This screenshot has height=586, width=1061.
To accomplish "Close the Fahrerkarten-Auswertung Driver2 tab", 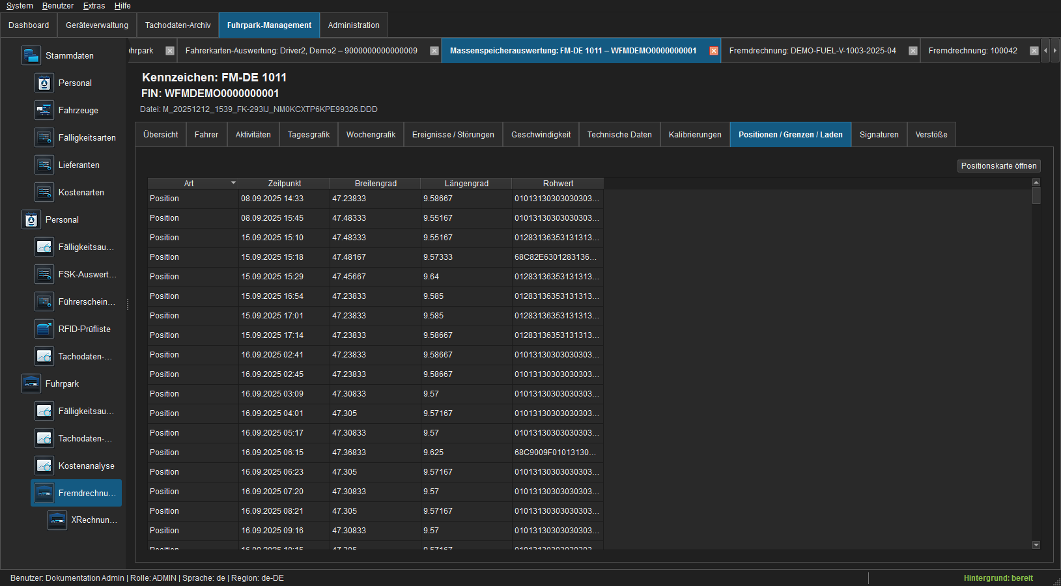I will click(x=434, y=51).
